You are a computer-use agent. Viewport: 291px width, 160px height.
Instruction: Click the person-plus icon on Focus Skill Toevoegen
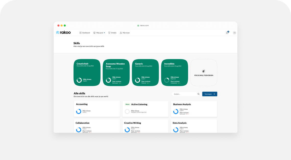[203, 71]
